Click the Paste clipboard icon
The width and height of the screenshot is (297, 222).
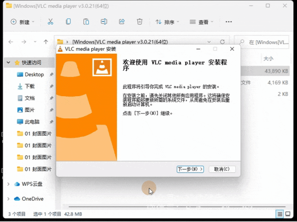86,22
